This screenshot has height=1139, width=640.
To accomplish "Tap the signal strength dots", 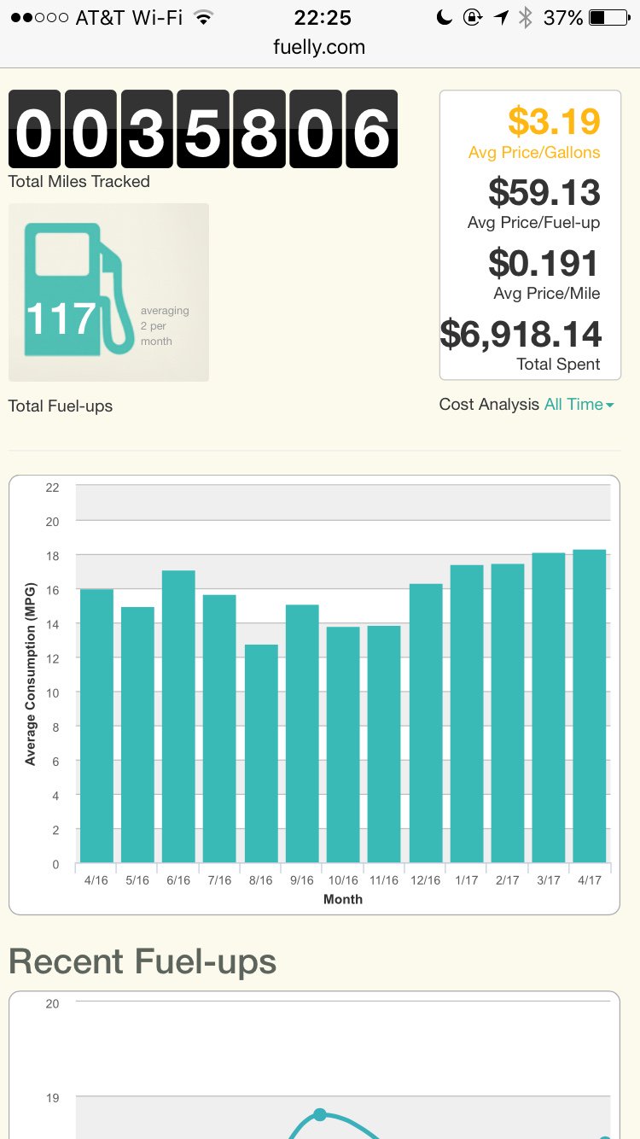I will (x=38, y=18).
